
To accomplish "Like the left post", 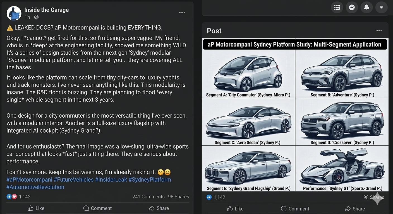I will click(x=36, y=208).
